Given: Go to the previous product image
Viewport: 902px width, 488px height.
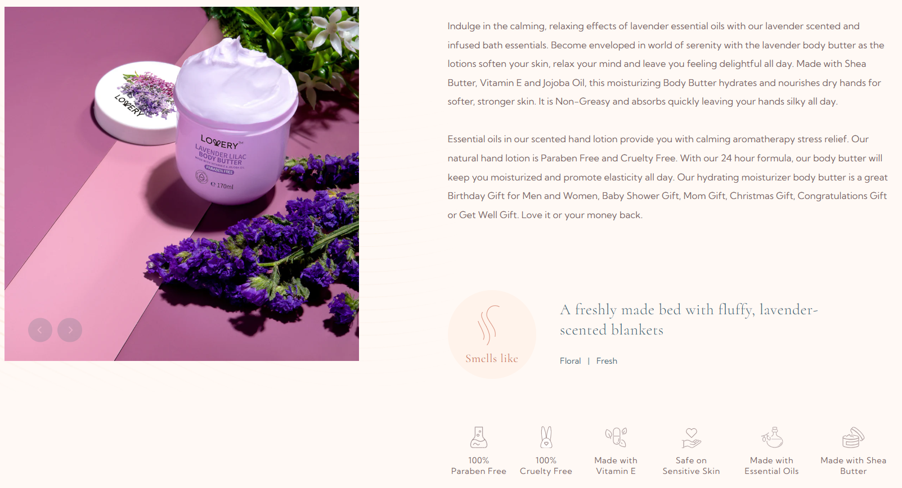Looking at the screenshot, I should pos(40,330).
